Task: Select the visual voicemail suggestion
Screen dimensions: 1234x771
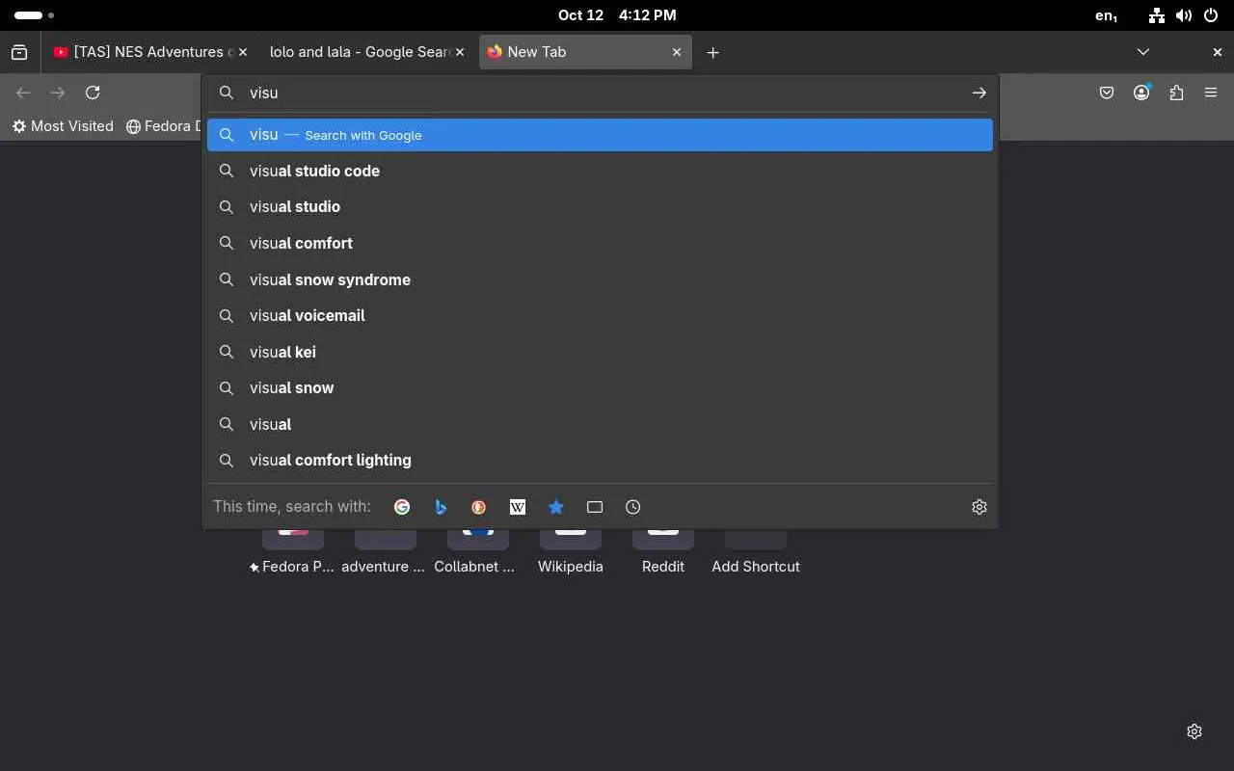Action: 600,315
